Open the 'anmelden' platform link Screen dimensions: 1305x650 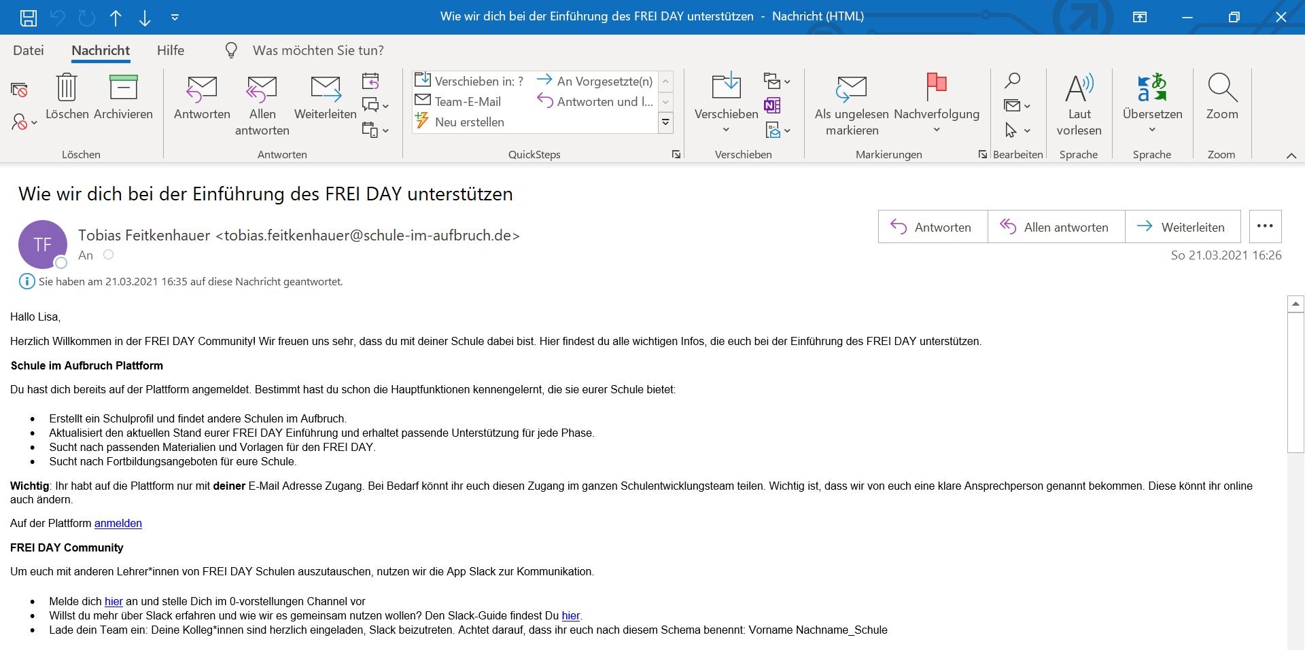pos(118,523)
